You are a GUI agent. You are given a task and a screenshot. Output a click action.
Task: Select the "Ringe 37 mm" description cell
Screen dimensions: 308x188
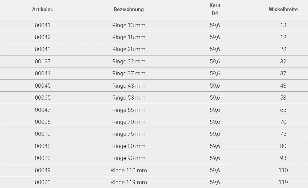click(x=129, y=73)
